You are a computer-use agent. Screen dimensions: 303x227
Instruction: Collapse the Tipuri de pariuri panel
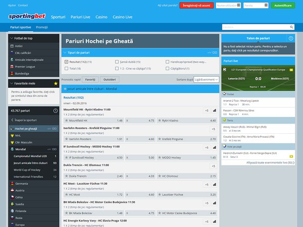click(65, 52)
